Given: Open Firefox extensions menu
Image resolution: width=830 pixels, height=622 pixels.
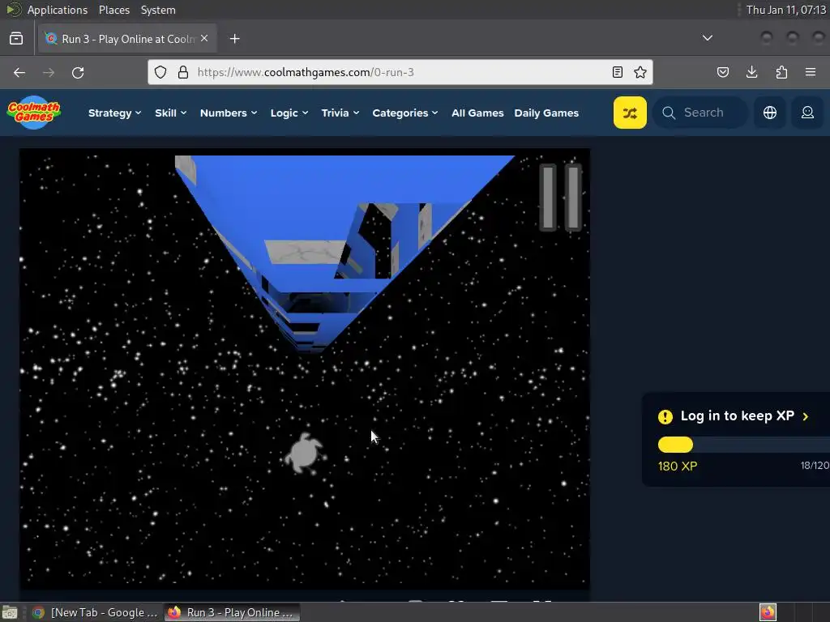Looking at the screenshot, I should click(x=781, y=72).
